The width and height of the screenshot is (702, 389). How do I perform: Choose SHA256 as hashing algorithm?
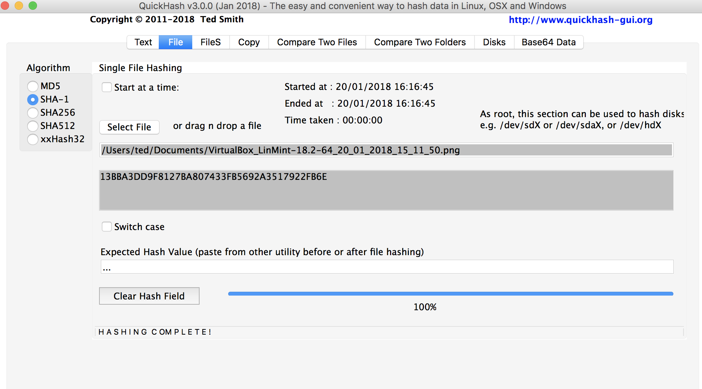pos(33,113)
